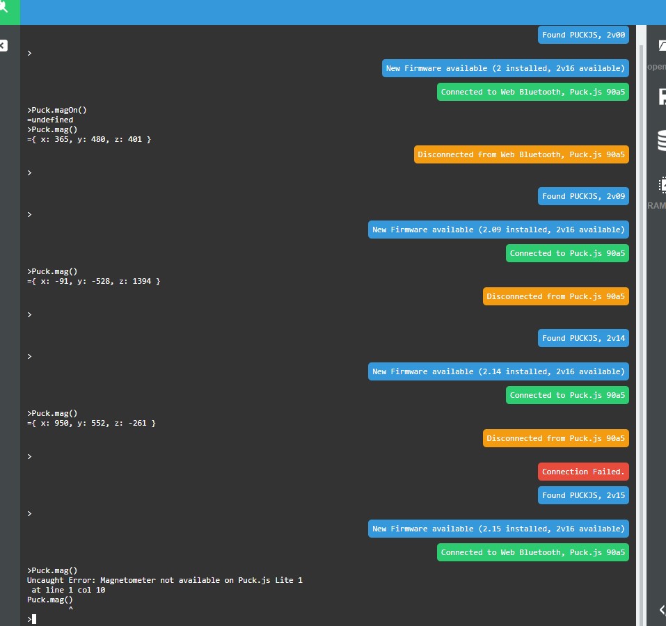
Task: Click the 'New Firmware available (2.14 installed' notification
Action: (x=498, y=371)
